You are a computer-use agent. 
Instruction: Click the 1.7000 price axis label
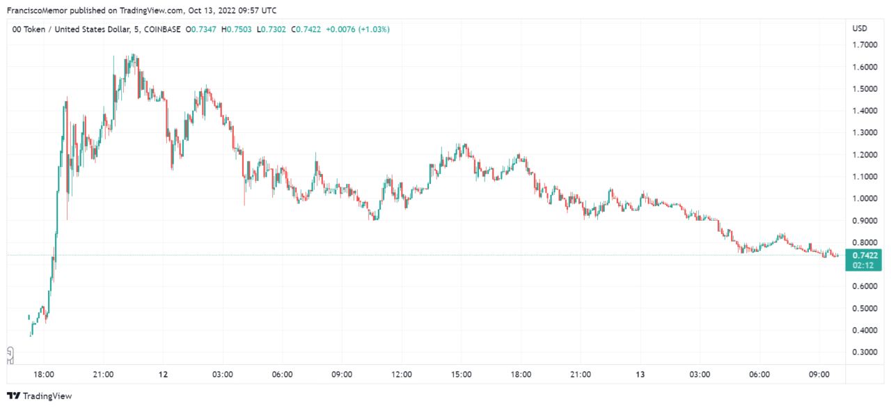pos(865,45)
